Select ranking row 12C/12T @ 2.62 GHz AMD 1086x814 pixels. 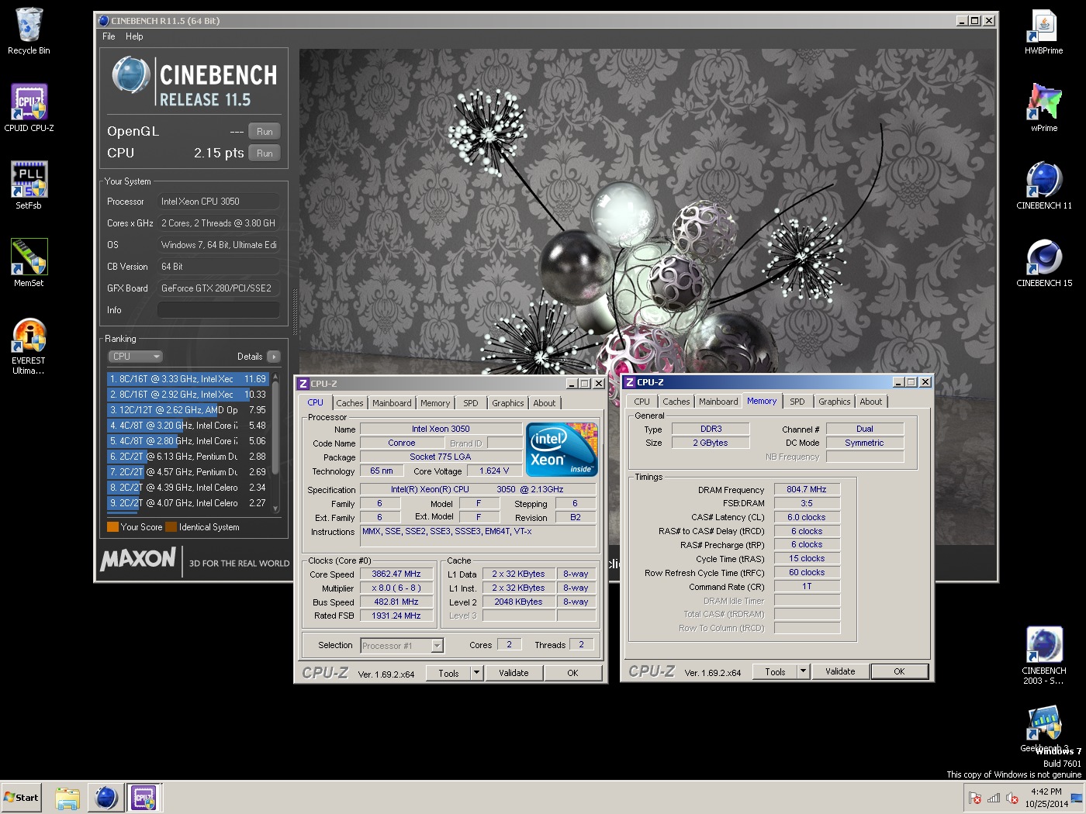pyautogui.click(x=188, y=410)
